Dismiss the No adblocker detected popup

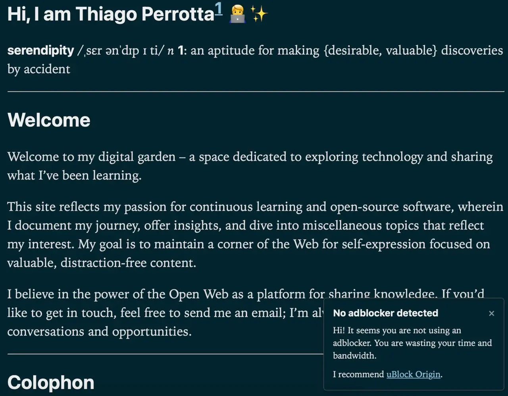pos(491,313)
